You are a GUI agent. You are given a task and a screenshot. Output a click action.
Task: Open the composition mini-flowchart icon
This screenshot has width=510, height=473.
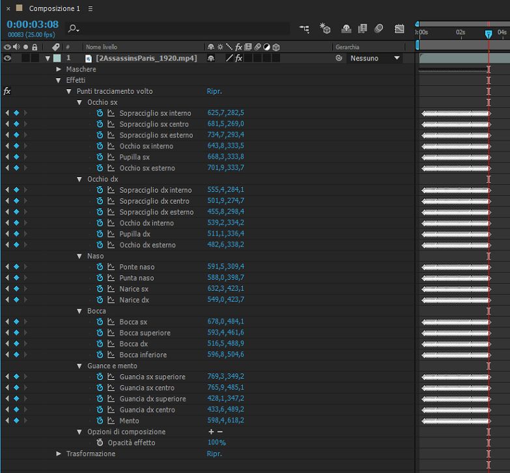tap(304, 29)
